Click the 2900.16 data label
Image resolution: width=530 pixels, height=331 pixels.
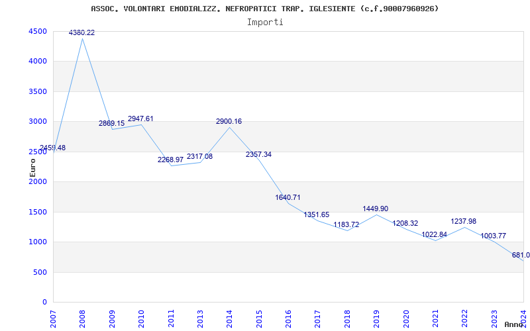(x=229, y=122)
